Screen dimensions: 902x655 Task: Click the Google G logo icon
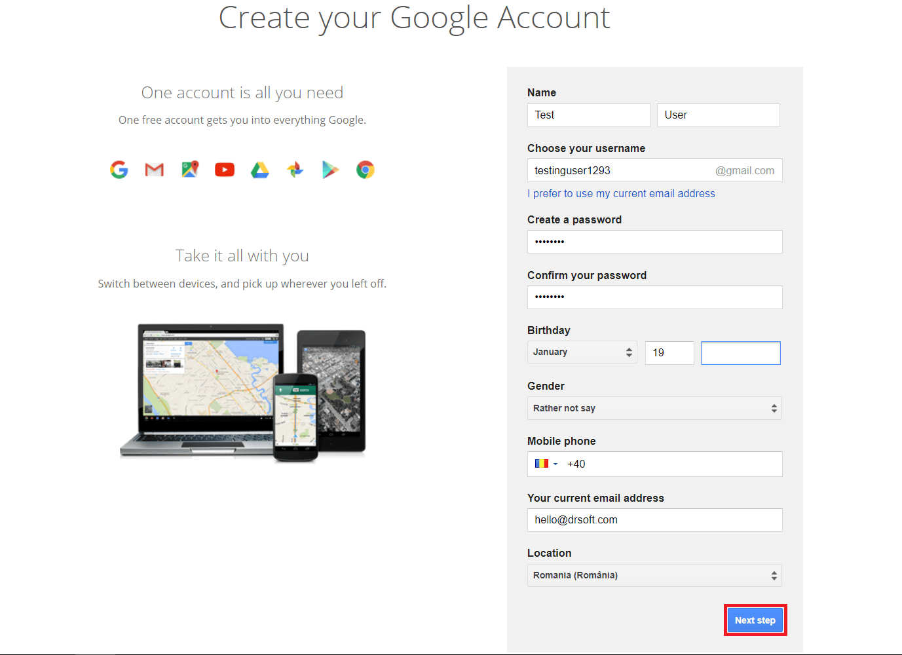[x=119, y=170]
